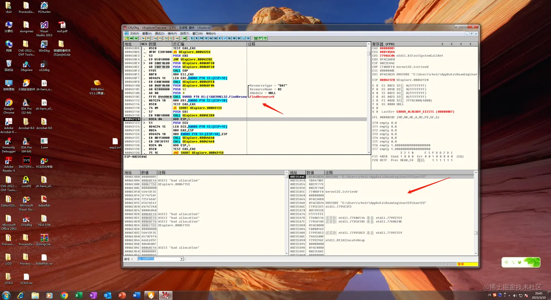This screenshot has width=551, height=300.
Task: Expand the command bar dropdown arrow
Action: pos(181,259)
